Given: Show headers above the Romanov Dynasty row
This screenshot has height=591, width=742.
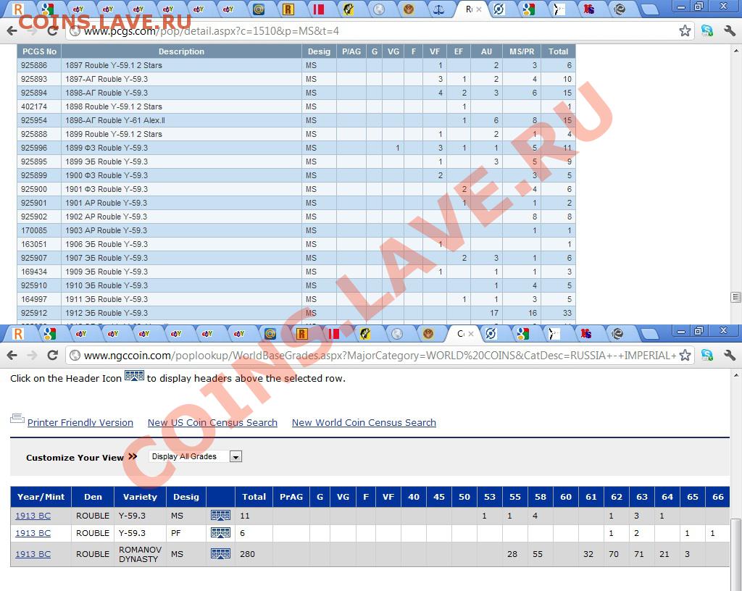Looking at the screenshot, I should 220,553.
